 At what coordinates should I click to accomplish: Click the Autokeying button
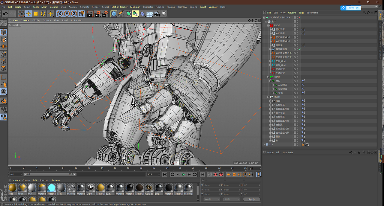coord(215,174)
